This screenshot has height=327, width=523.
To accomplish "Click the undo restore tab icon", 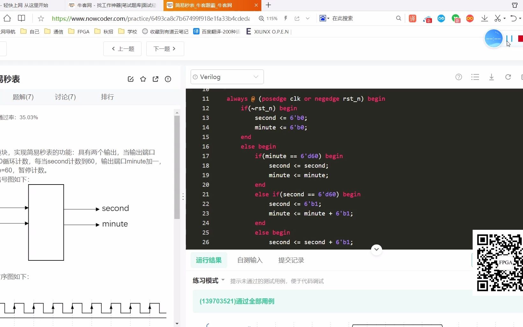I will pyautogui.click(x=513, y=18).
